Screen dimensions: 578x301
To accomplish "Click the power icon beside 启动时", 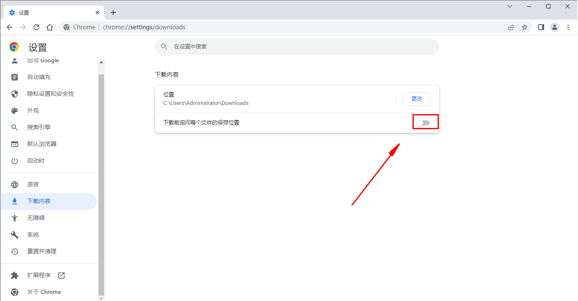I will point(15,161).
